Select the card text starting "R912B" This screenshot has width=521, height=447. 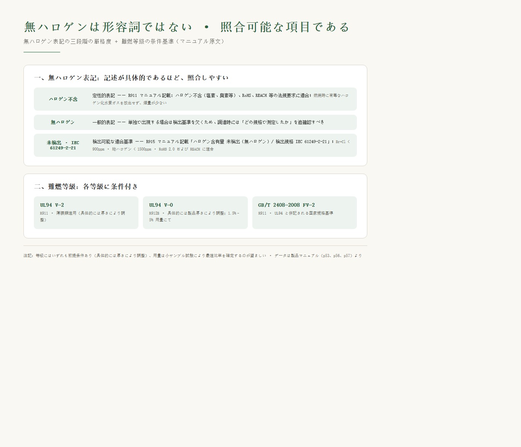pyautogui.click(x=195, y=216)
